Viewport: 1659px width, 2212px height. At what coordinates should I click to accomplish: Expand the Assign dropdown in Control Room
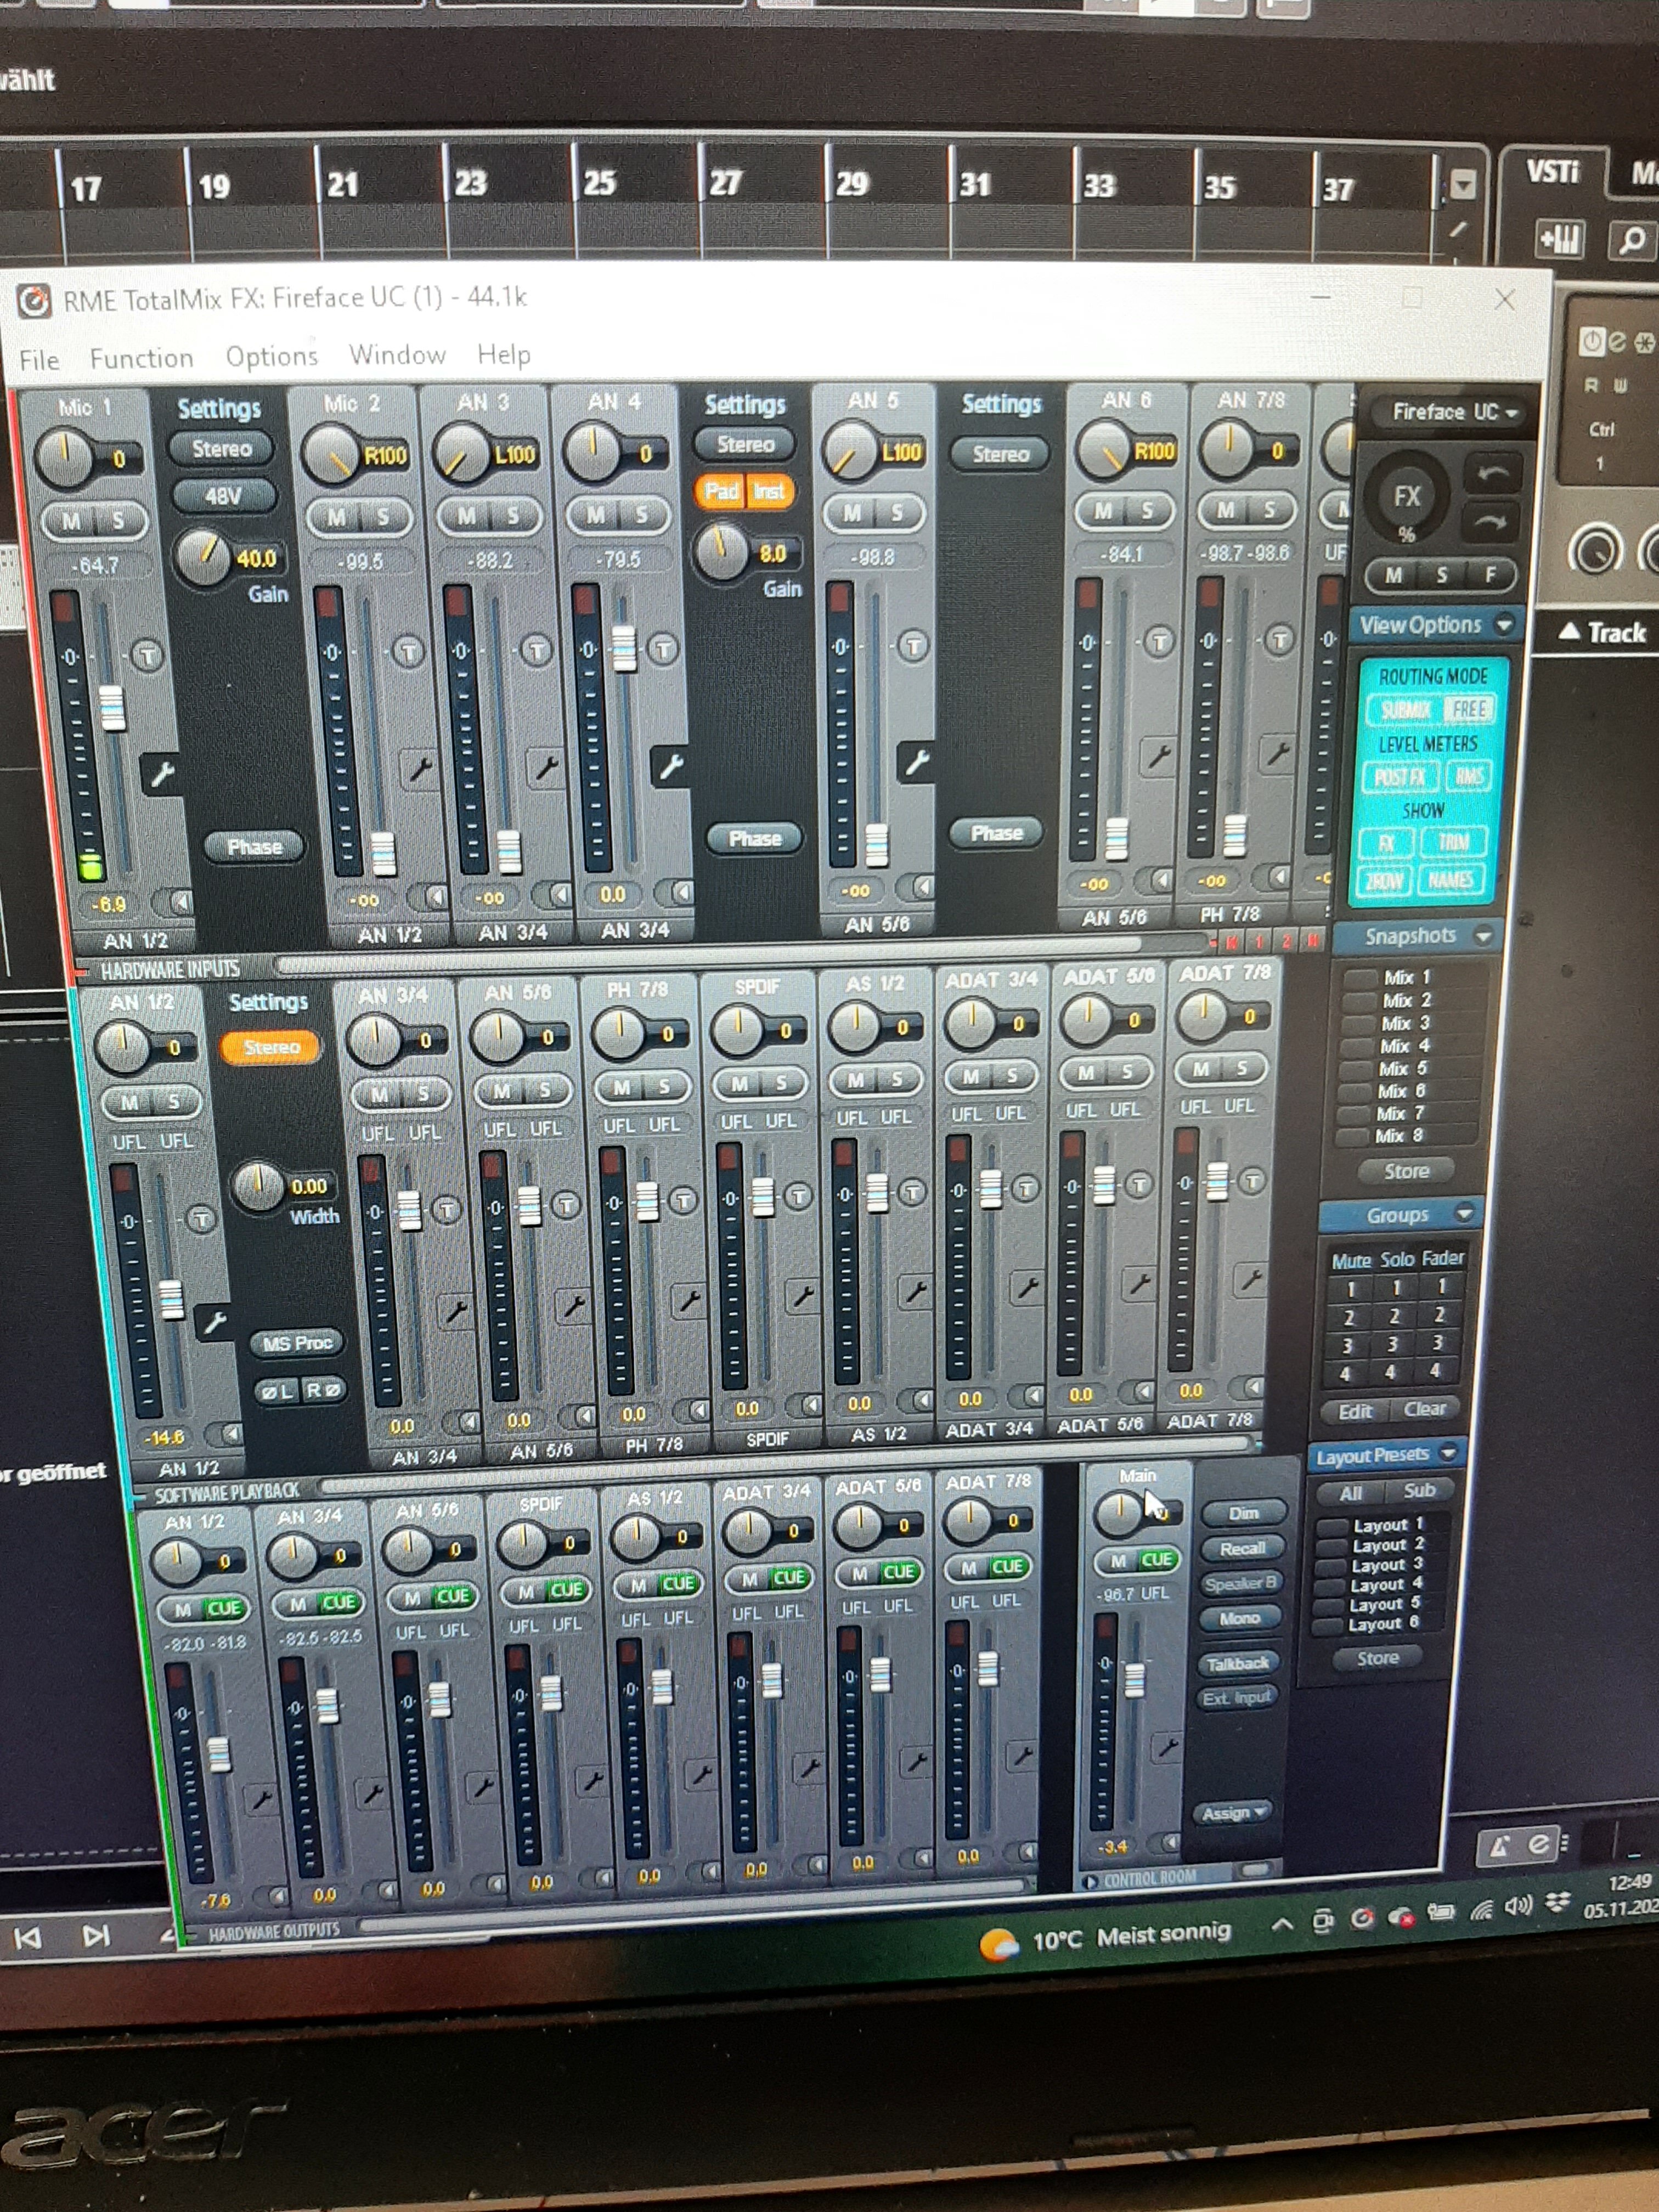[x=1233, y=1813]
